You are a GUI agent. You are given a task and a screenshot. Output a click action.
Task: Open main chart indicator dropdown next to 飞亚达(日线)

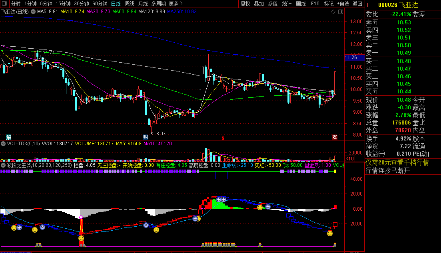33,12
